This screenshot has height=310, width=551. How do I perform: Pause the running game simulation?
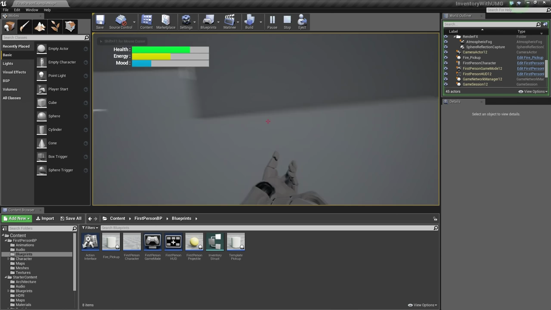(x=272, y=22)
